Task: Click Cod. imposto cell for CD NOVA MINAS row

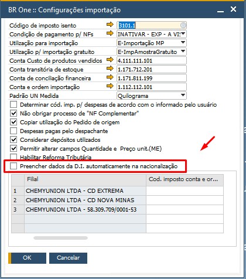Action: click(x=184, y=200)
